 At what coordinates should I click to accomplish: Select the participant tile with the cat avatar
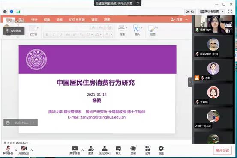tap(213, 46)
